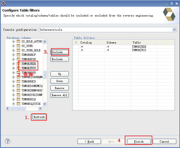Click the Include... button

60,52
